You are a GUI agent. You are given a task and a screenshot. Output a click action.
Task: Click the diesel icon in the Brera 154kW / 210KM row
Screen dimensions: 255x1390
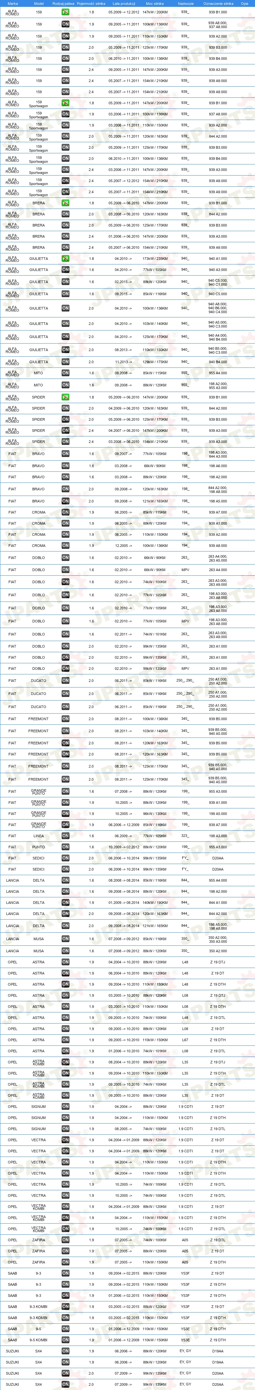[65, 248]
